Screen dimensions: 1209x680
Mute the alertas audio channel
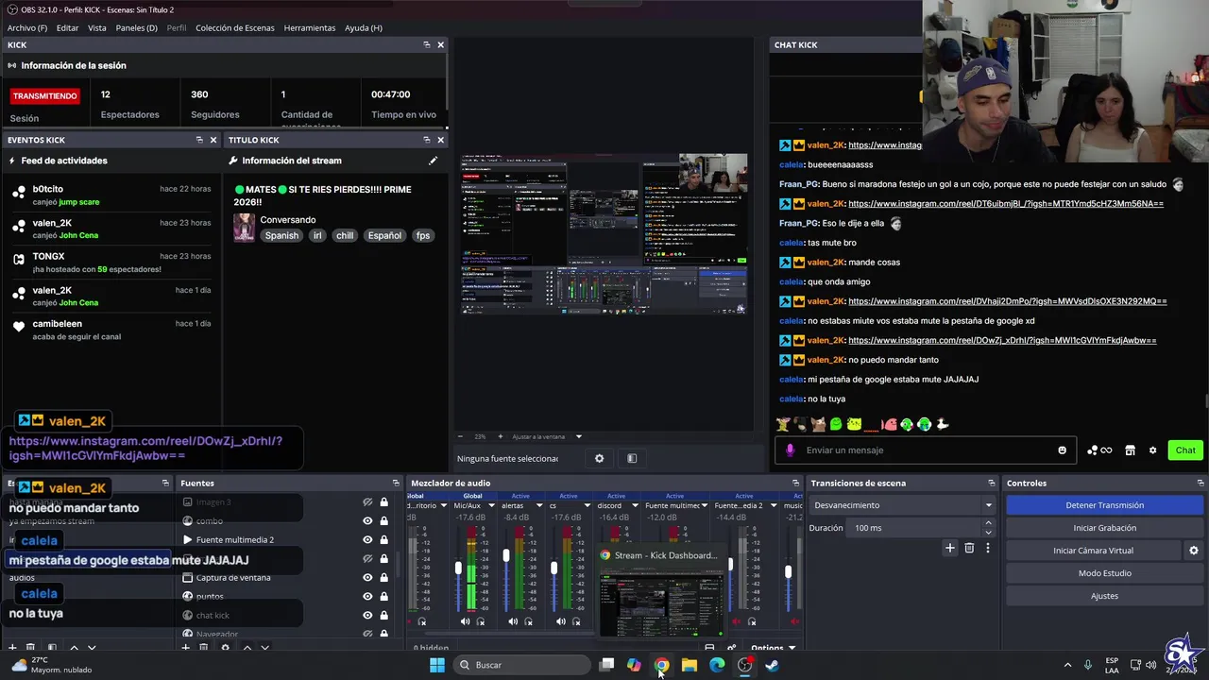(513, 621)
